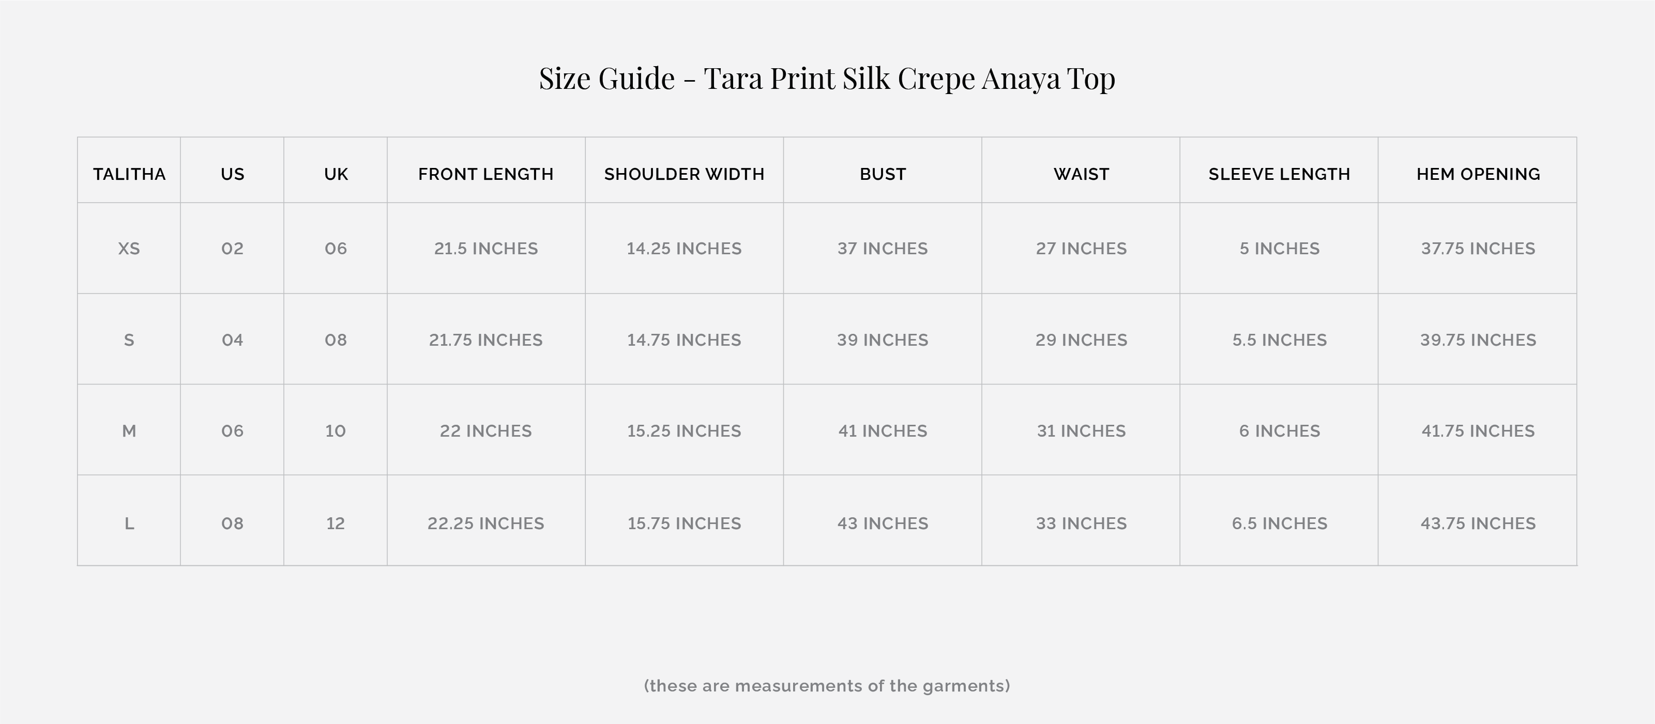Click the S size row label
The height and width of the screenshot is (724, 1655).
pos(129,340)
